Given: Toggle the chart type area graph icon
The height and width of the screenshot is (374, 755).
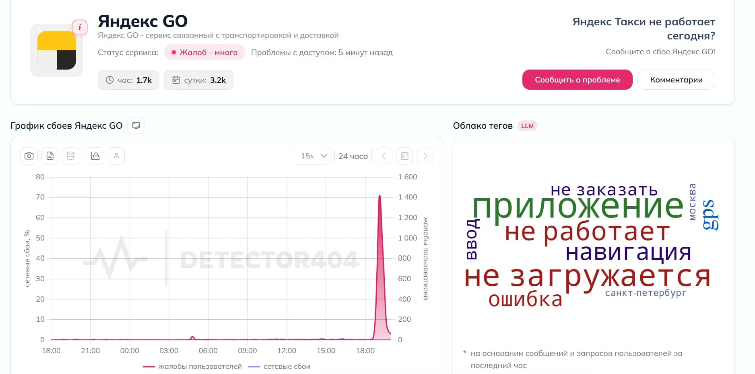Looking at the screenshot, I should pyautogui.click(x=95, y=156).
